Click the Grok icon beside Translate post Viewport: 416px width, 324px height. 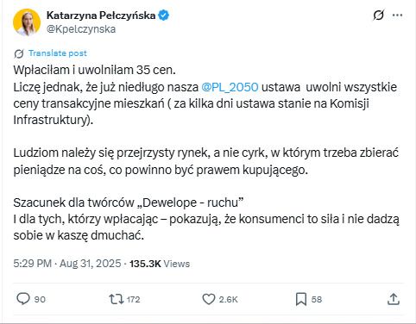[x=19, y=53]
